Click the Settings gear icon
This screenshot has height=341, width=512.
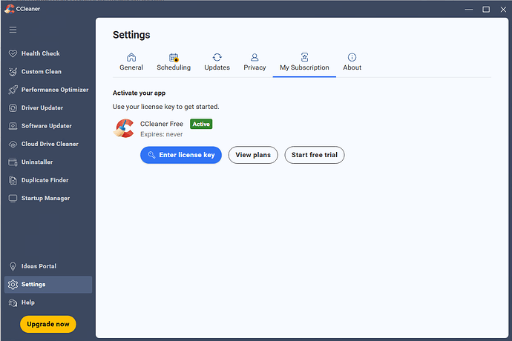(x=13, y=285)
